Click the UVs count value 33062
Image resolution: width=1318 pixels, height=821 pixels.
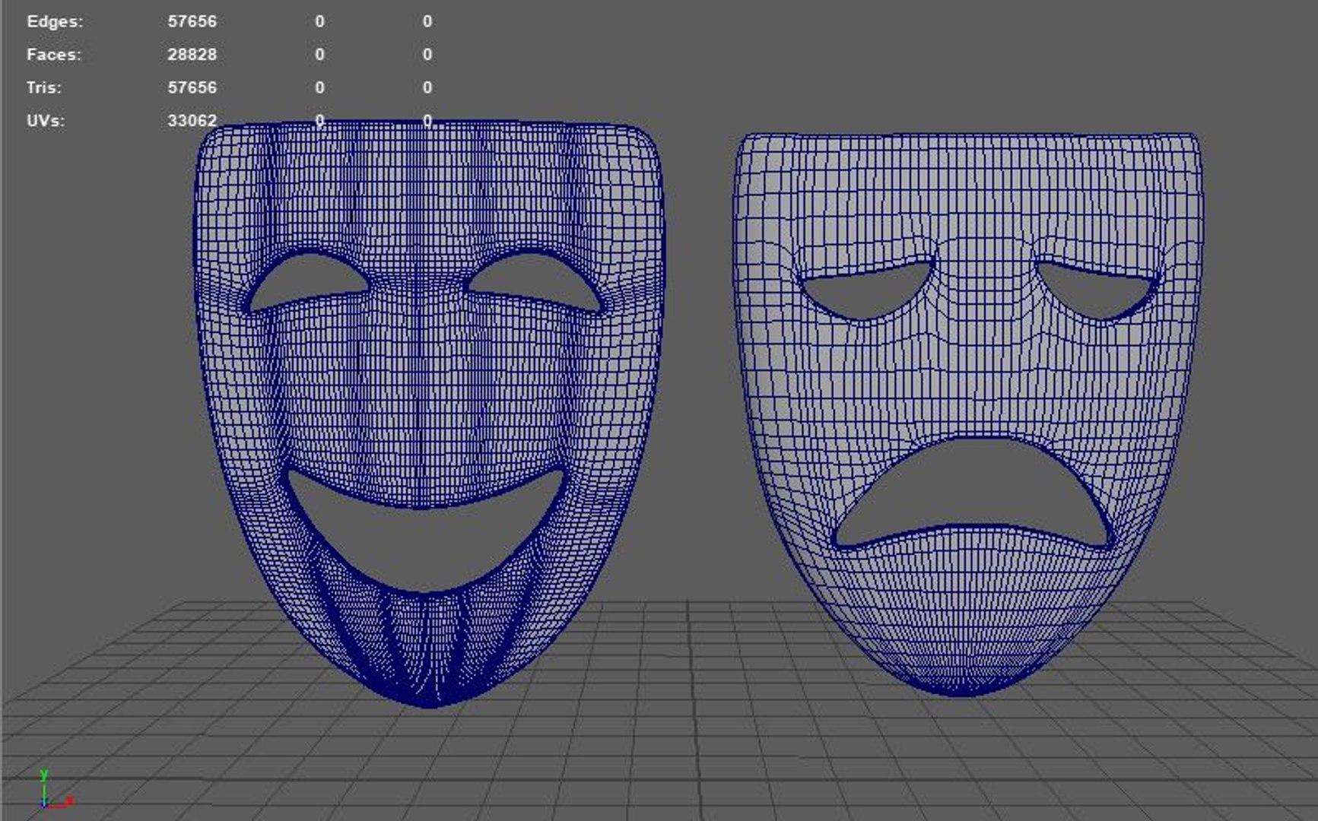tap(192, 121)
